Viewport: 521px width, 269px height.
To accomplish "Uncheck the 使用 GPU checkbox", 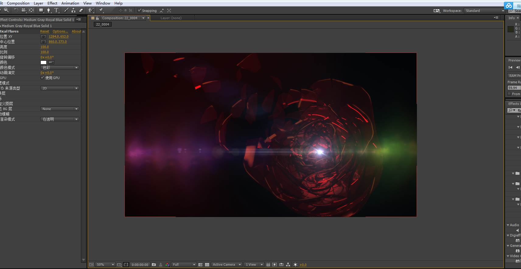I will [x=42, y=78].
